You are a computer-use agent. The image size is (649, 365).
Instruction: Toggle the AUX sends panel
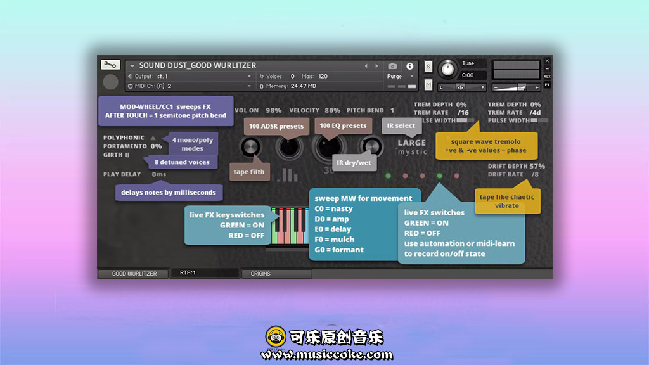(547, 77)
